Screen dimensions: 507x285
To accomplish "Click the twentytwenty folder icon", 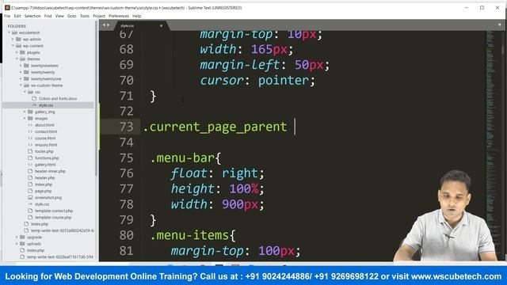I will click(x=26, y=72).
